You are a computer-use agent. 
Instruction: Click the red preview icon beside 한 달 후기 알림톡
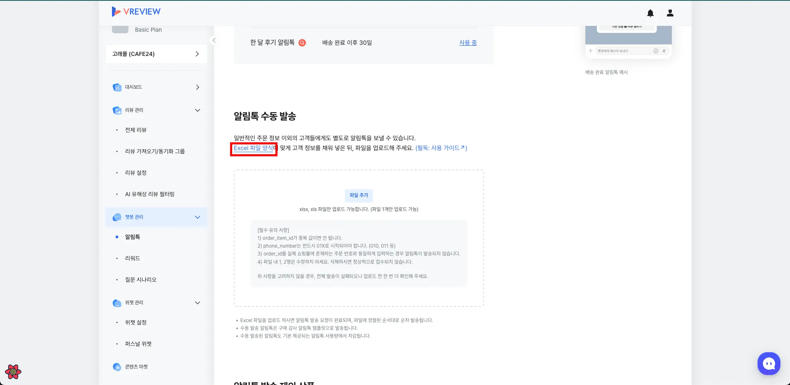[302, 43]
